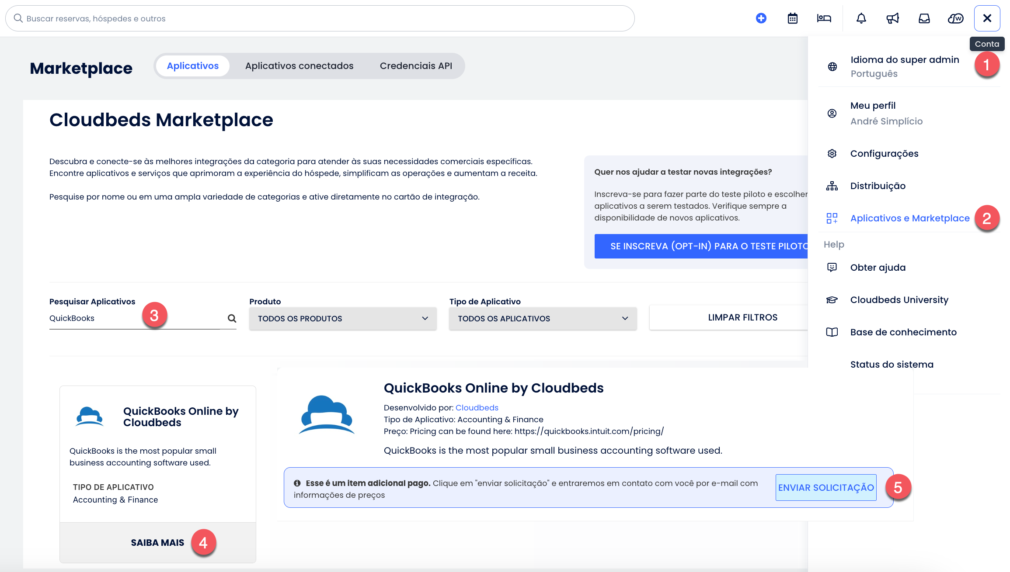Click the gear icon beside Configurações
This screenshot has height=572, width=1010.
tap(832, 154)
